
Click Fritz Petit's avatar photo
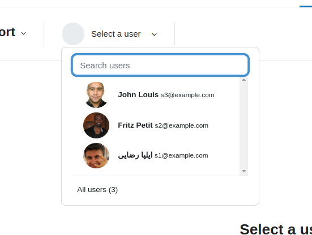[96, 125]
